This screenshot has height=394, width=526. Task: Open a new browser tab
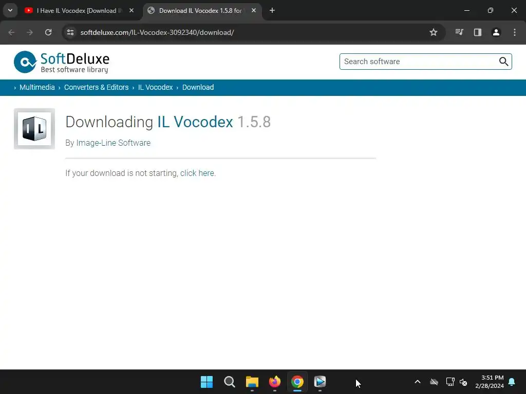pos(272,10)
